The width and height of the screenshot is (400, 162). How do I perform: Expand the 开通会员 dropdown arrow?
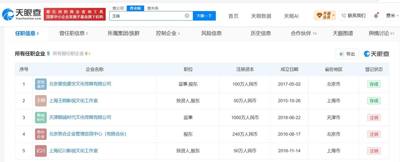click(333, 15)
